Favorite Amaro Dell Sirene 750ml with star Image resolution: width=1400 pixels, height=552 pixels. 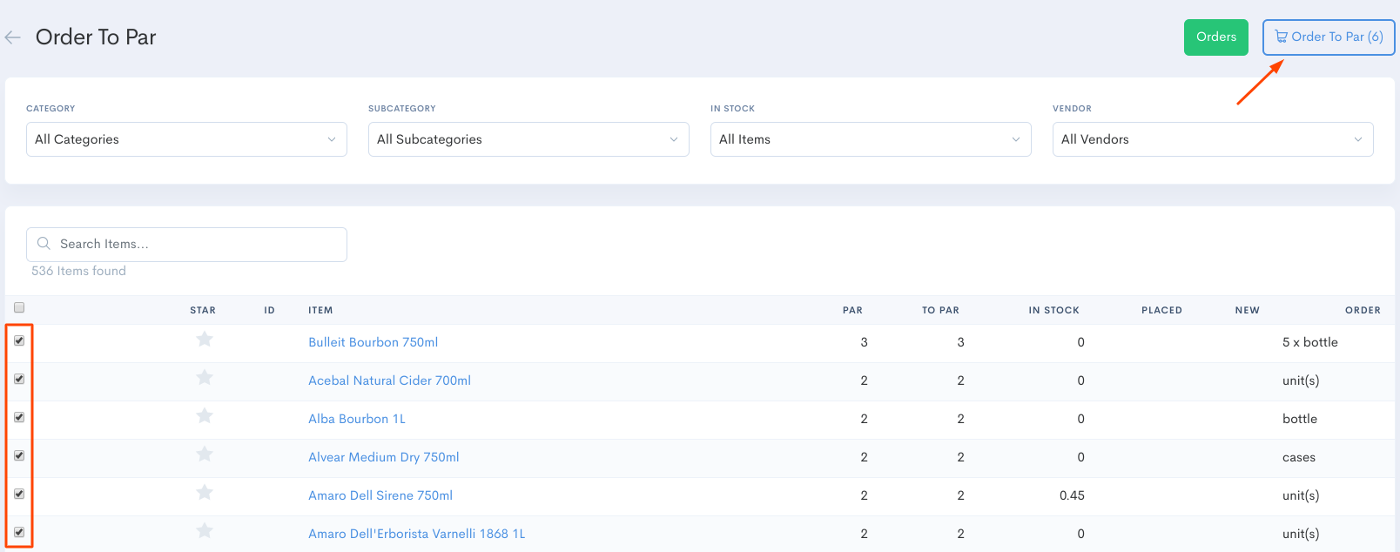(x=205, y=493)
